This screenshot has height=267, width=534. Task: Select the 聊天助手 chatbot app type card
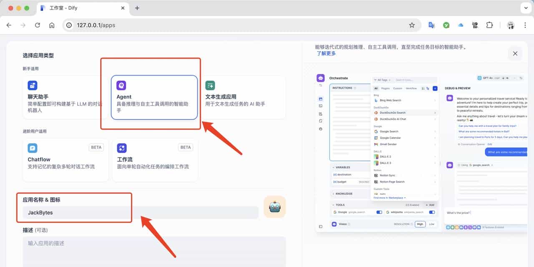click(65, 97)
